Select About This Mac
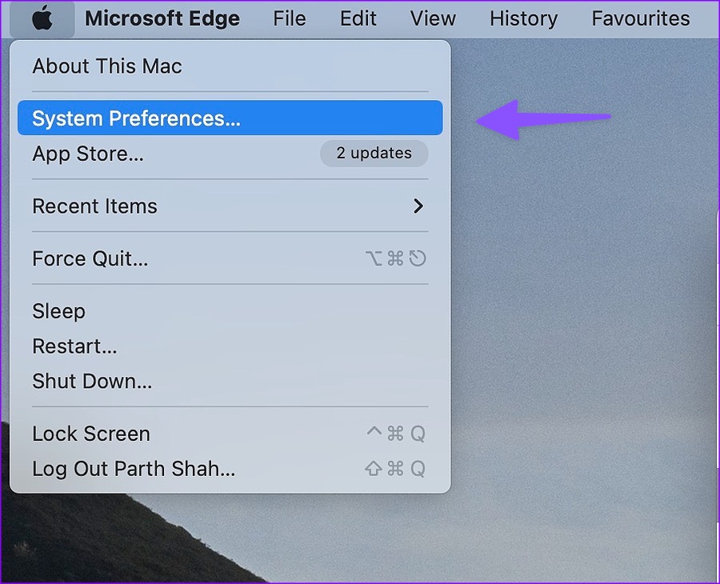 pos(230,66)
